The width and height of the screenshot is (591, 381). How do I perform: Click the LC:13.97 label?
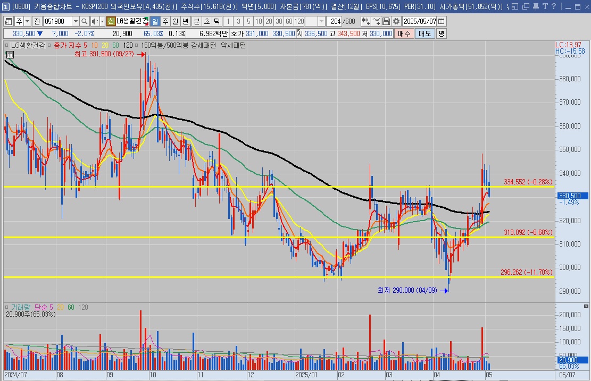pos(568,45)
